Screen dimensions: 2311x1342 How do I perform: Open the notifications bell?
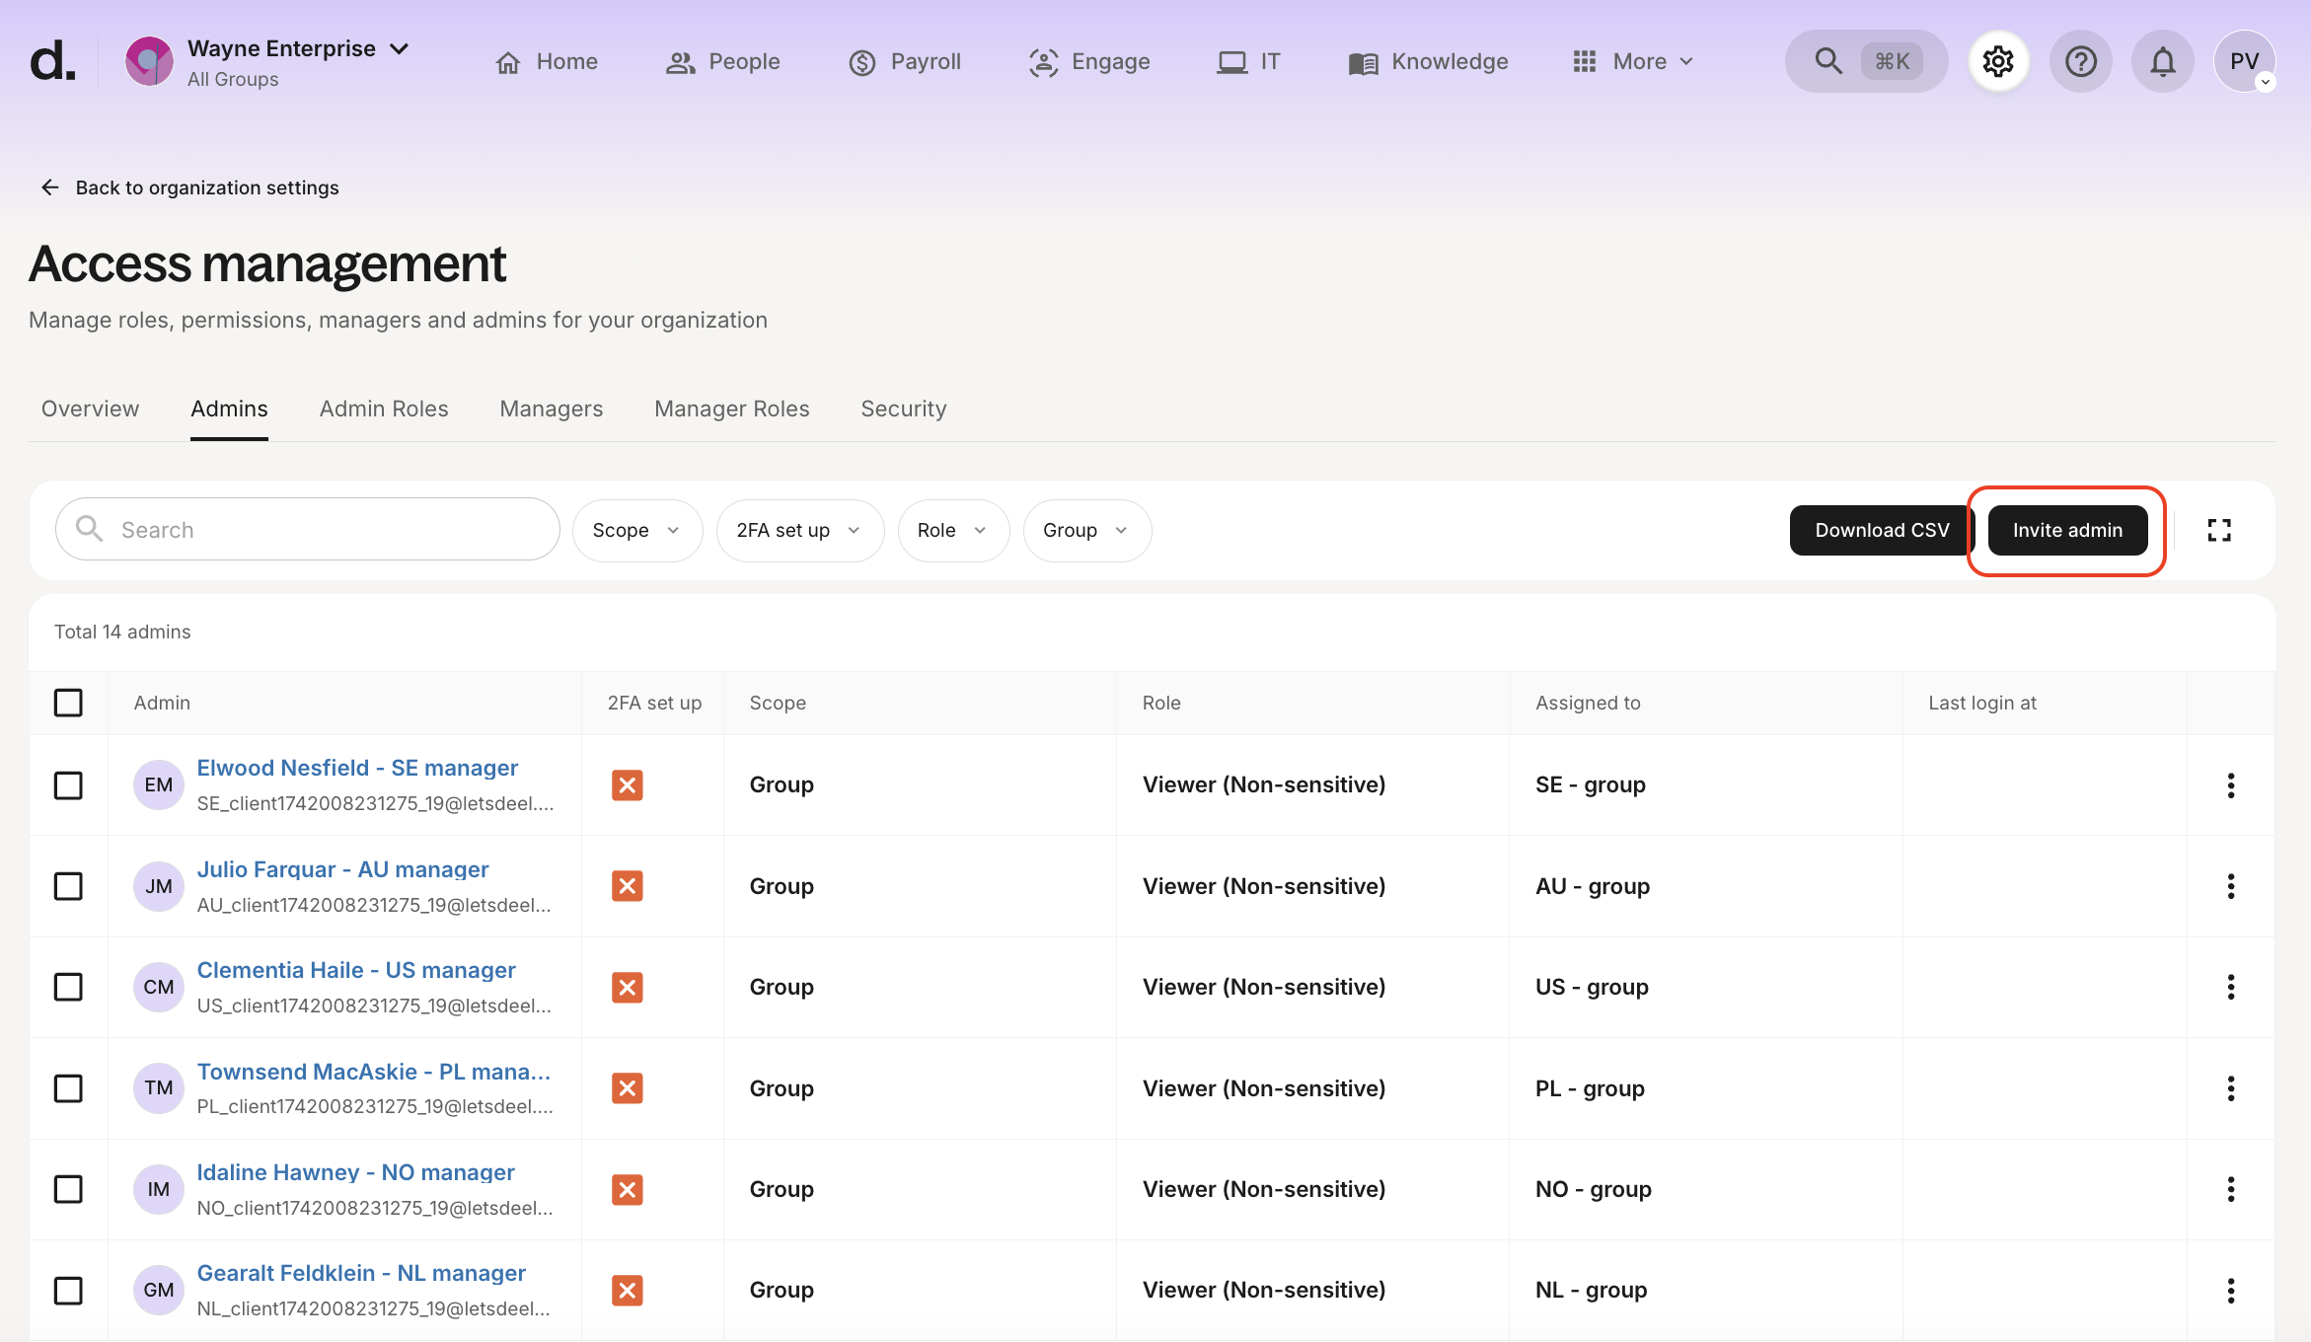tap(2162, 61)
